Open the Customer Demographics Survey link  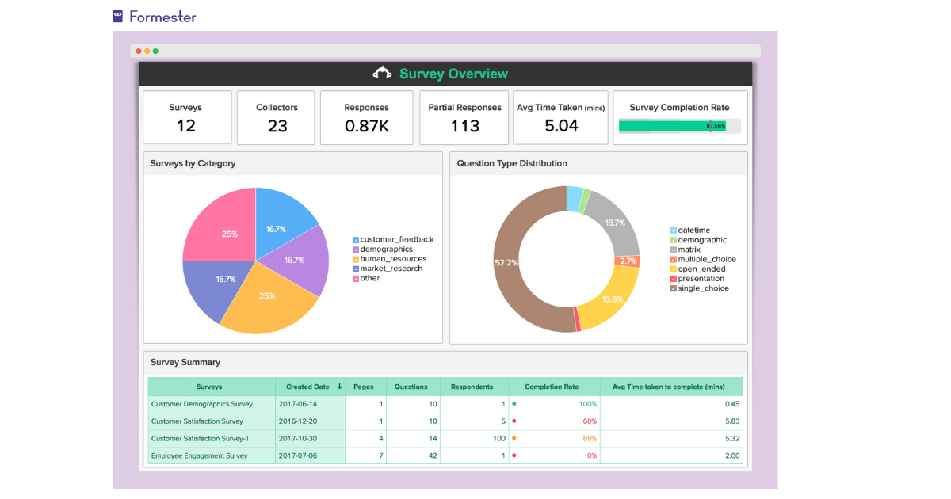[203, 404]
